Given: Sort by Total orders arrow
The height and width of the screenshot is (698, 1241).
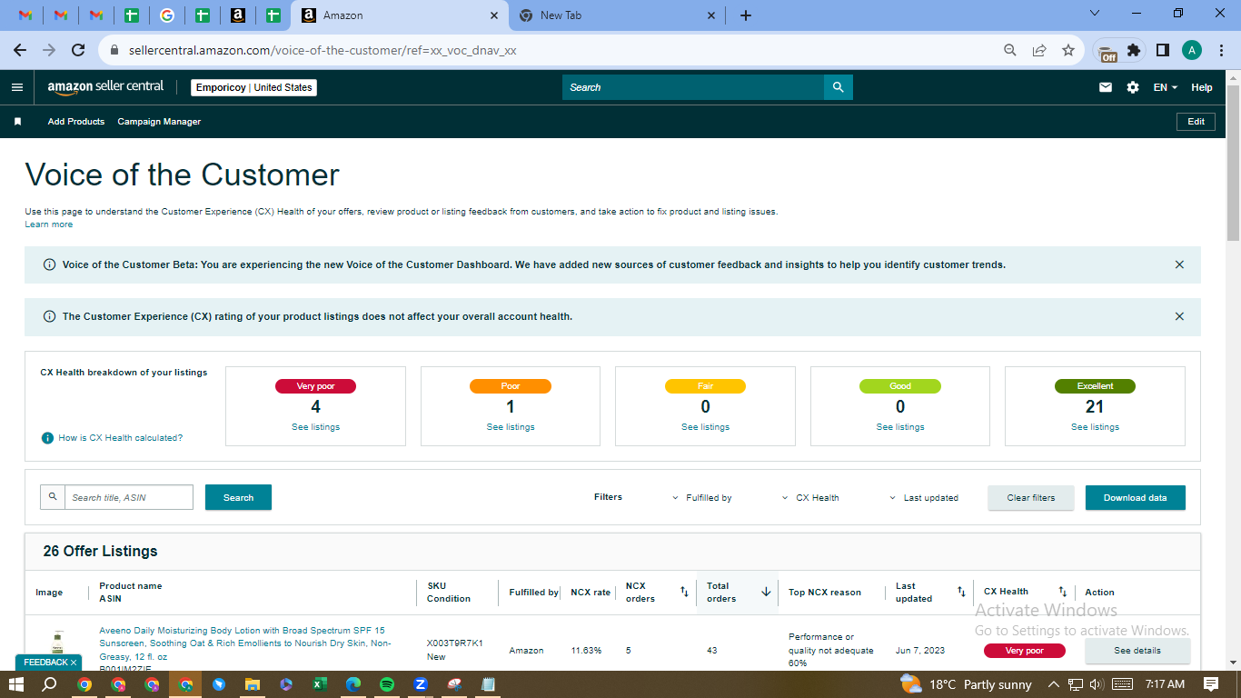Looking at the screenshot, I should click(x=766, y=592).
